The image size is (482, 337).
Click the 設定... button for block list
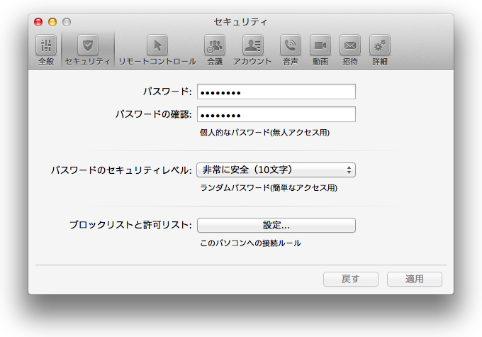(x=276, y=226)
